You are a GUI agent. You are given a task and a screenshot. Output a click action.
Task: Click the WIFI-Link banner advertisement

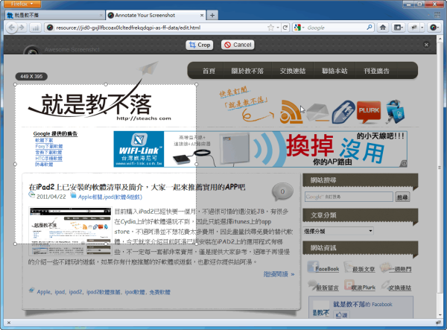pyautogui.click(x=260, y=149)
